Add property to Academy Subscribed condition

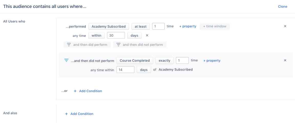[x=187, y=26]
